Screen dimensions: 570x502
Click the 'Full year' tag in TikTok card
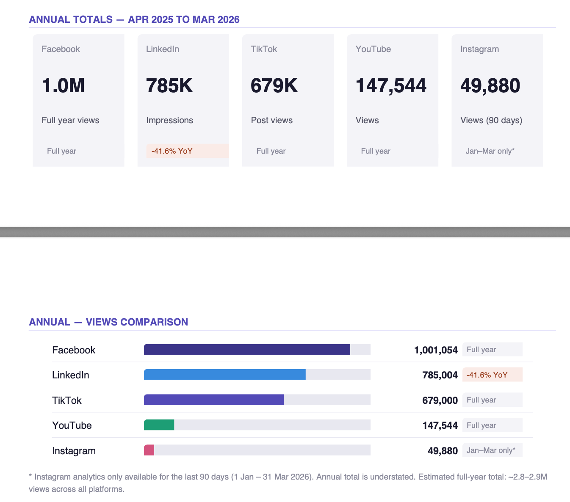pos(271,151)
